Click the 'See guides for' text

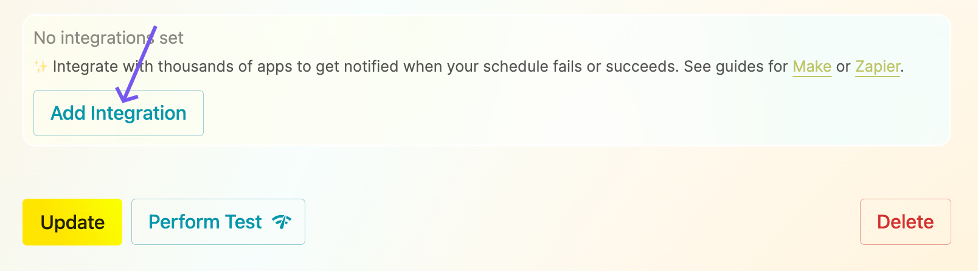736,66
